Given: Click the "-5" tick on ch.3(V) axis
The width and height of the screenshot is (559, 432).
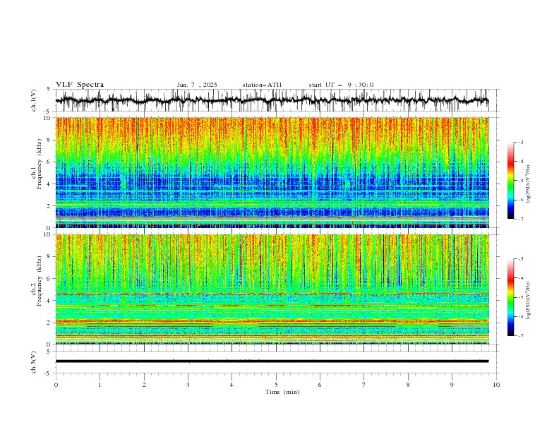Looking at the screenshot, I should click(x=47, y=373).
